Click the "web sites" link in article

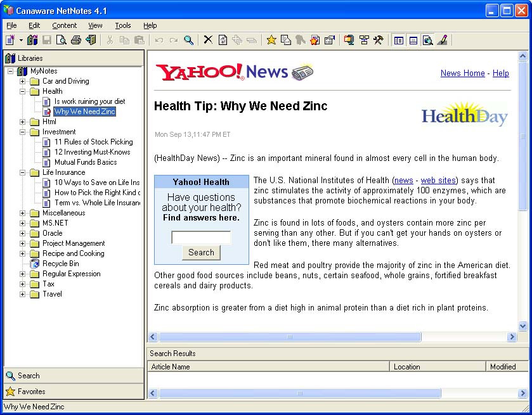click(438, 181)
